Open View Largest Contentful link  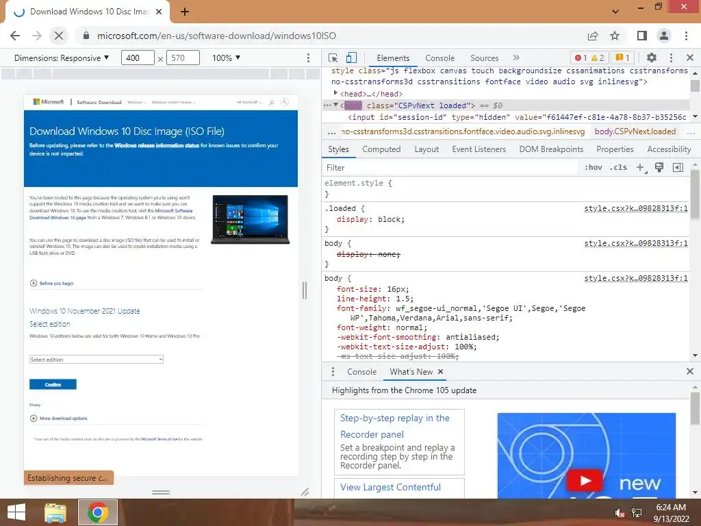pos(390,487)
